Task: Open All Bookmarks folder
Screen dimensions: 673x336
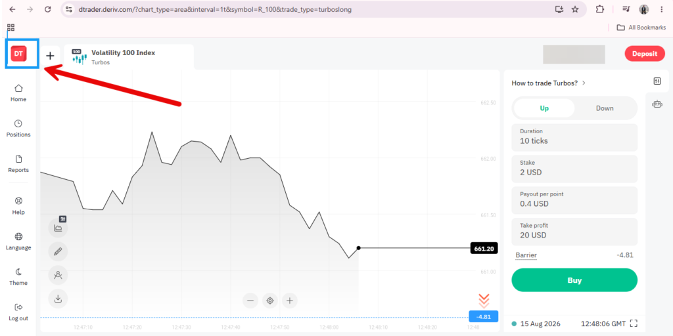Action: 641,28
